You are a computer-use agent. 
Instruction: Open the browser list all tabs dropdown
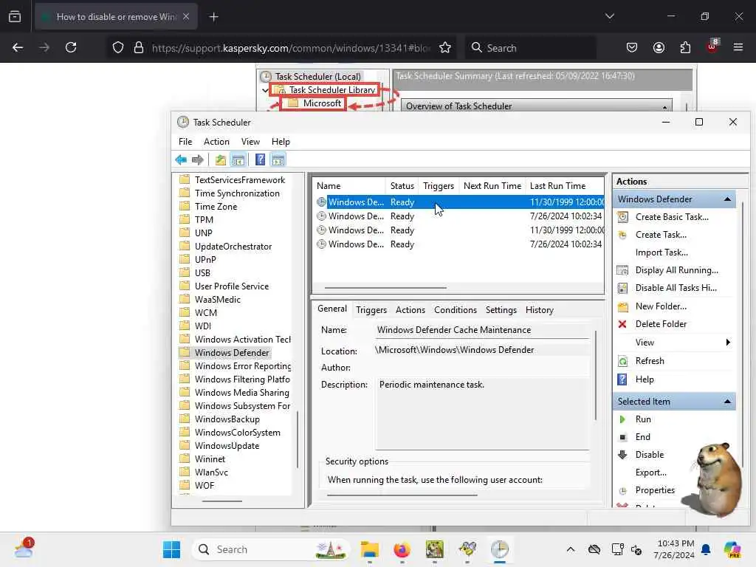[x=609, y=16]
